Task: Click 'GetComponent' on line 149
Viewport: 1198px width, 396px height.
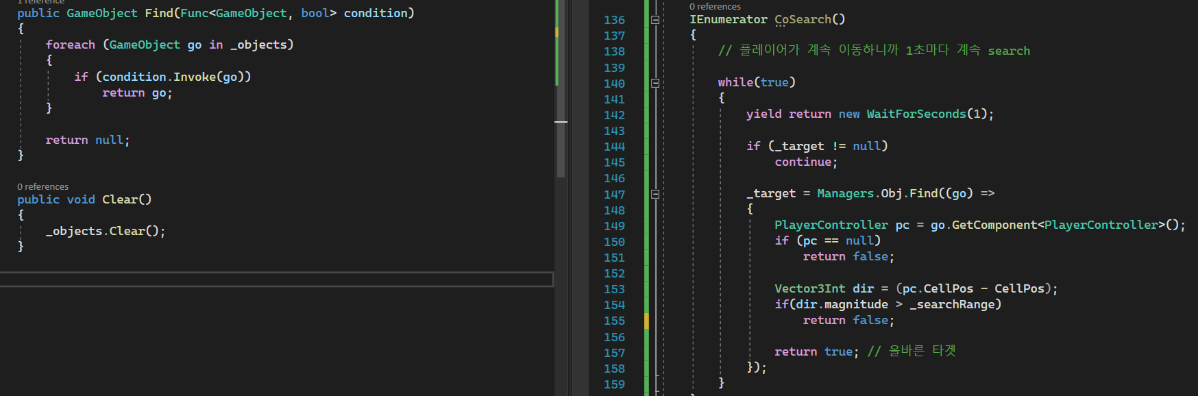Action: [994, 225]
